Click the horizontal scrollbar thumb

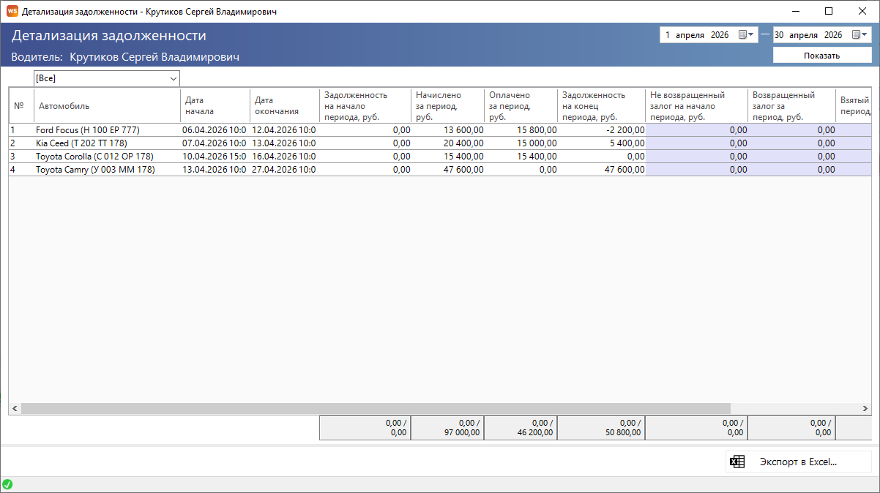coord(376,408)
